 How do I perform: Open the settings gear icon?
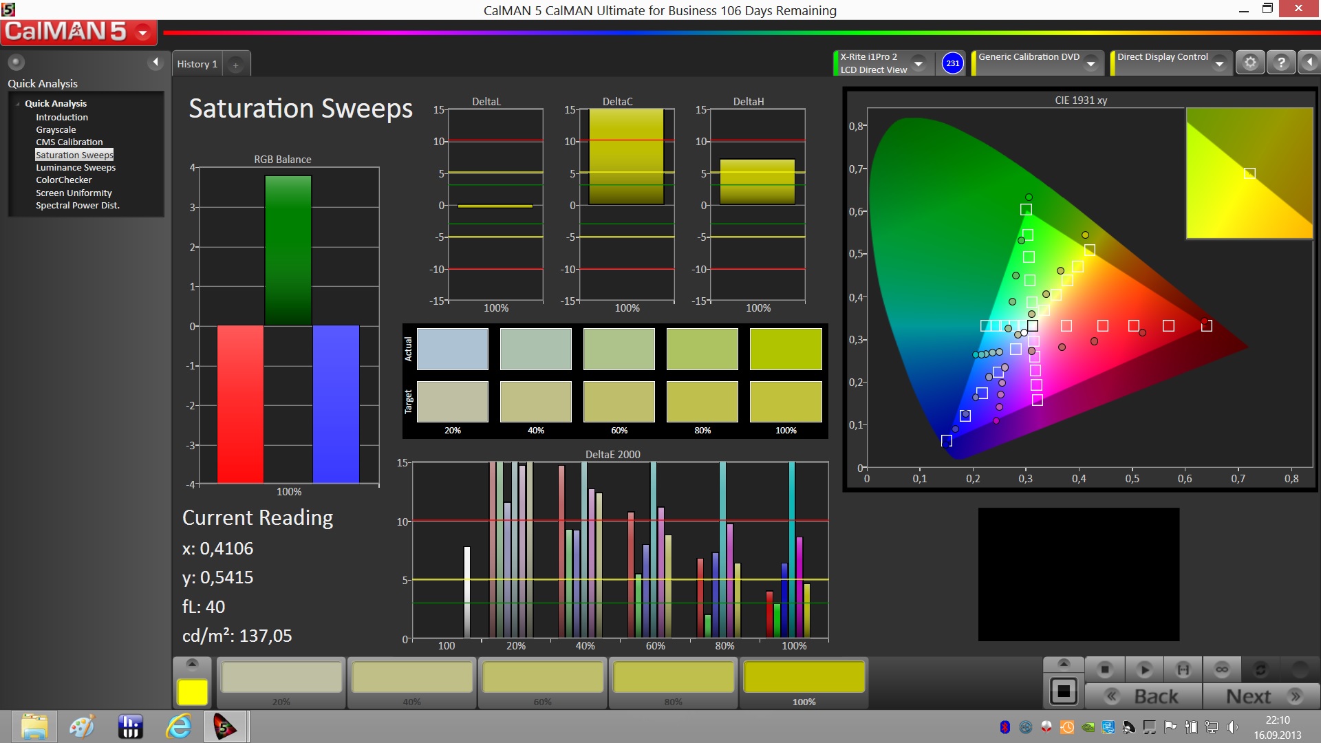[x=1250, y=63]
